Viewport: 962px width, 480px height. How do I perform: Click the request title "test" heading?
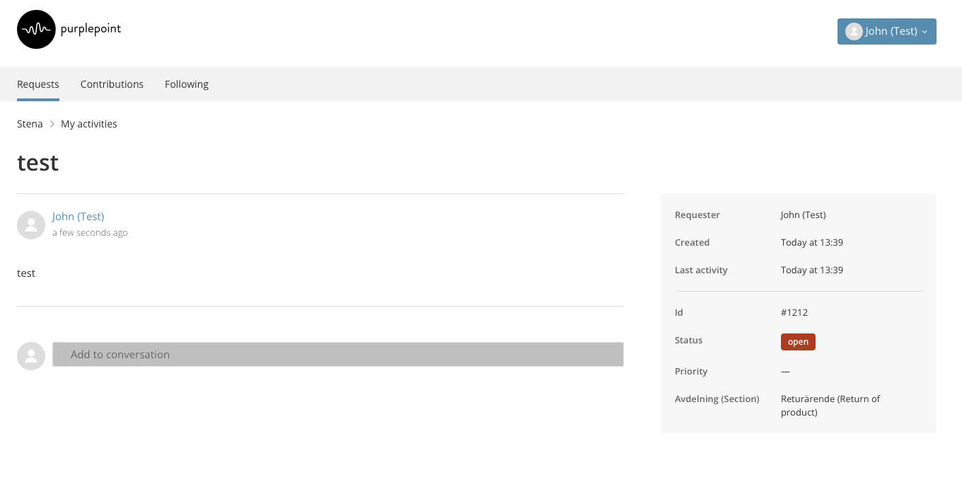coord(37,163)
